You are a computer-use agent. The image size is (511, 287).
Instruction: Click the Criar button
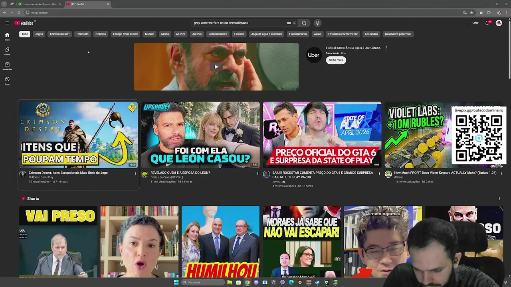tap(473, 23)
